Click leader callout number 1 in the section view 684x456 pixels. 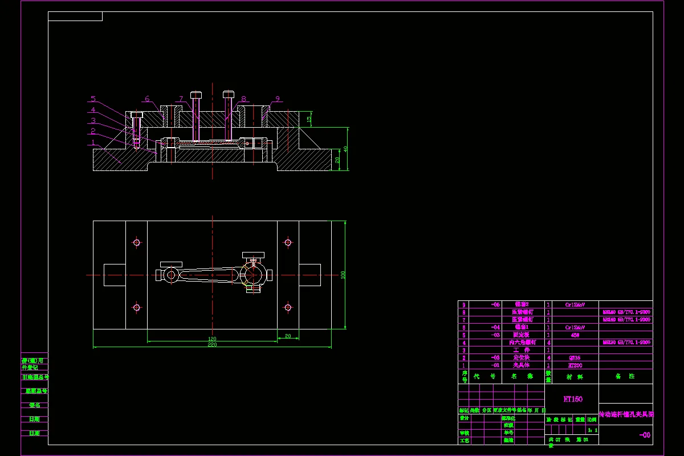92,142
